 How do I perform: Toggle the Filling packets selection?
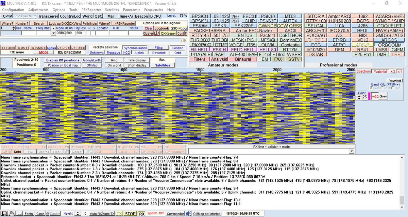click(158, 48)
